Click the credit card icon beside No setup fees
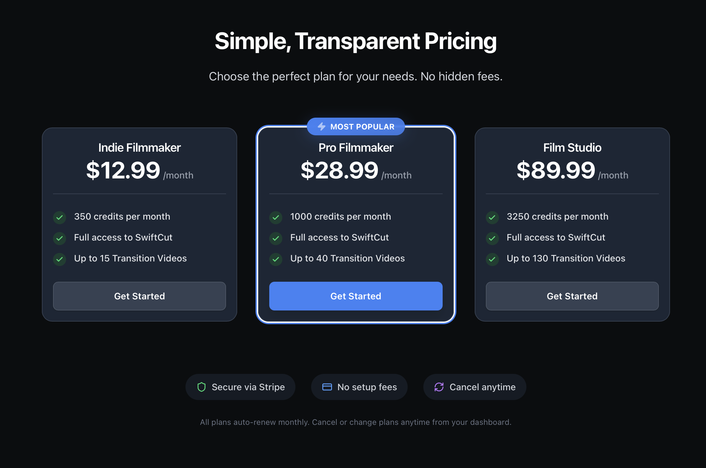This screenshot has width=706, height=468. click(x=327, y=387)
